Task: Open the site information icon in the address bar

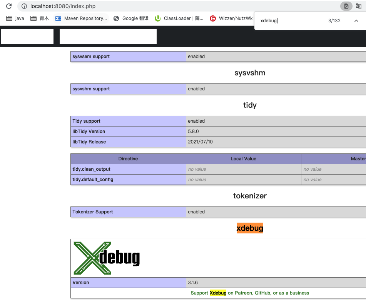Action: click(24, 6)
